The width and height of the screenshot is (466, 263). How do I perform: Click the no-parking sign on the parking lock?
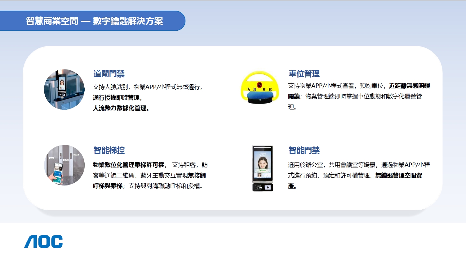260,85
